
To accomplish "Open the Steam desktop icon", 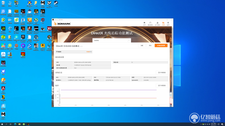I will 56,4.
